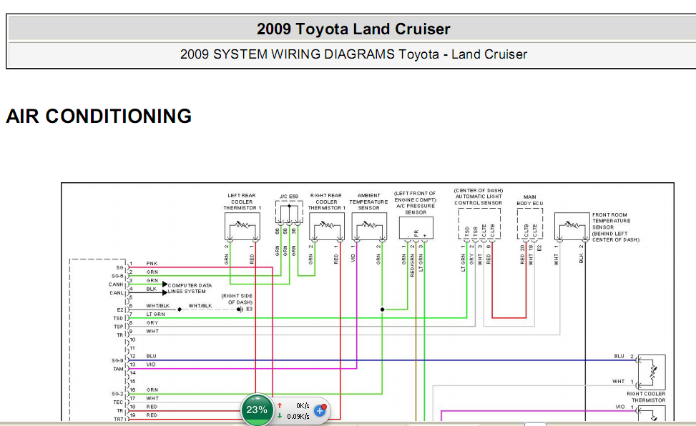Click the green 23% memory usage ball
Viewport: 696px width, 426px height.
click(257, 410)
